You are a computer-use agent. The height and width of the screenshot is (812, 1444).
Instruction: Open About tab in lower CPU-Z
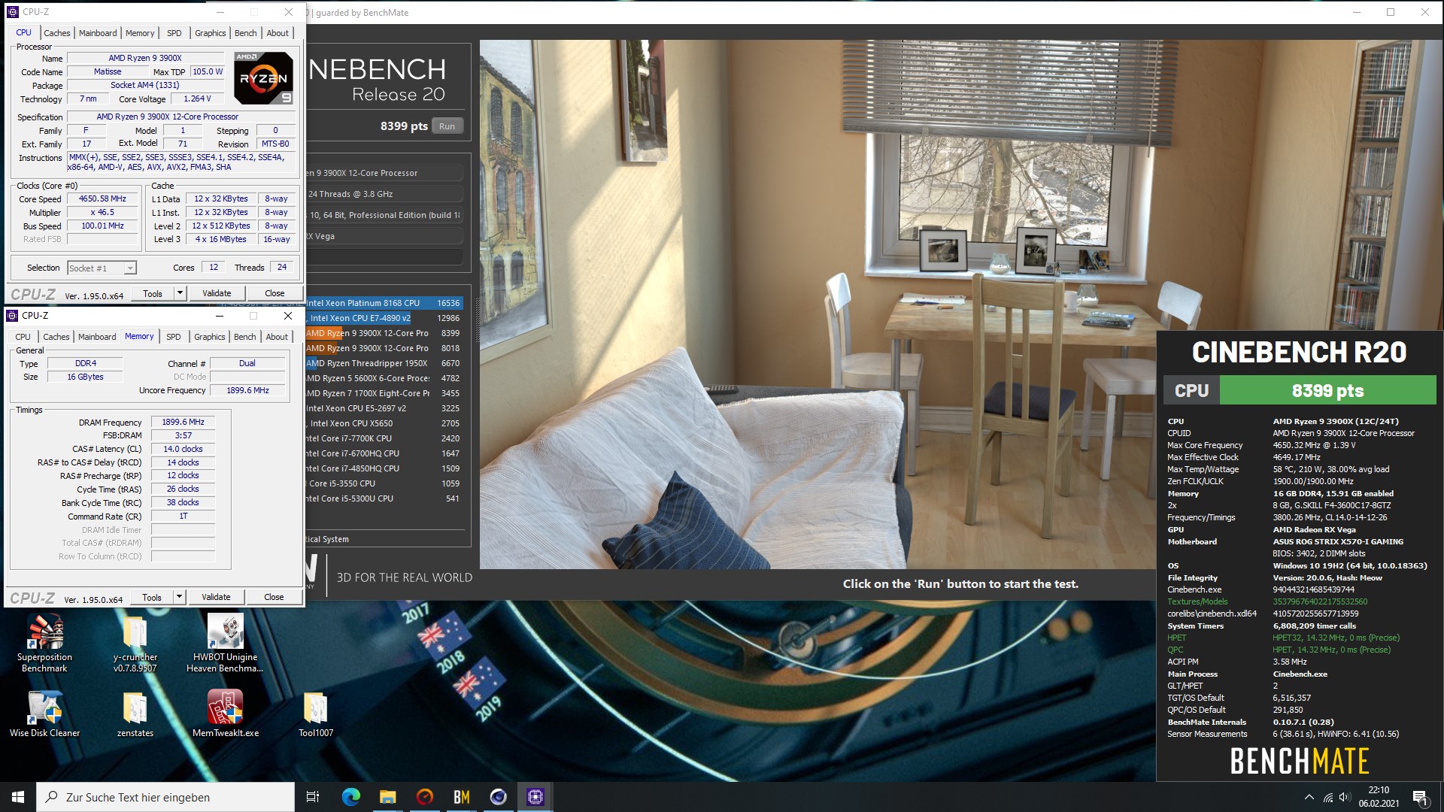coord(277,337)
